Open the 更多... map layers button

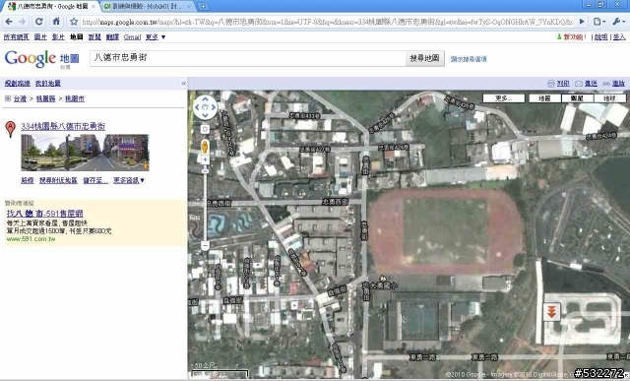[x=504, y=98]
